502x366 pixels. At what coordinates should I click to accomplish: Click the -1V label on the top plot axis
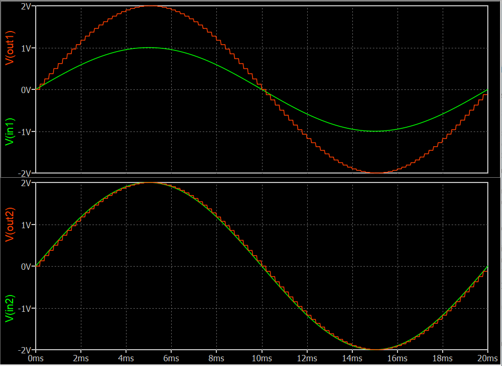[x=25, y=131]
